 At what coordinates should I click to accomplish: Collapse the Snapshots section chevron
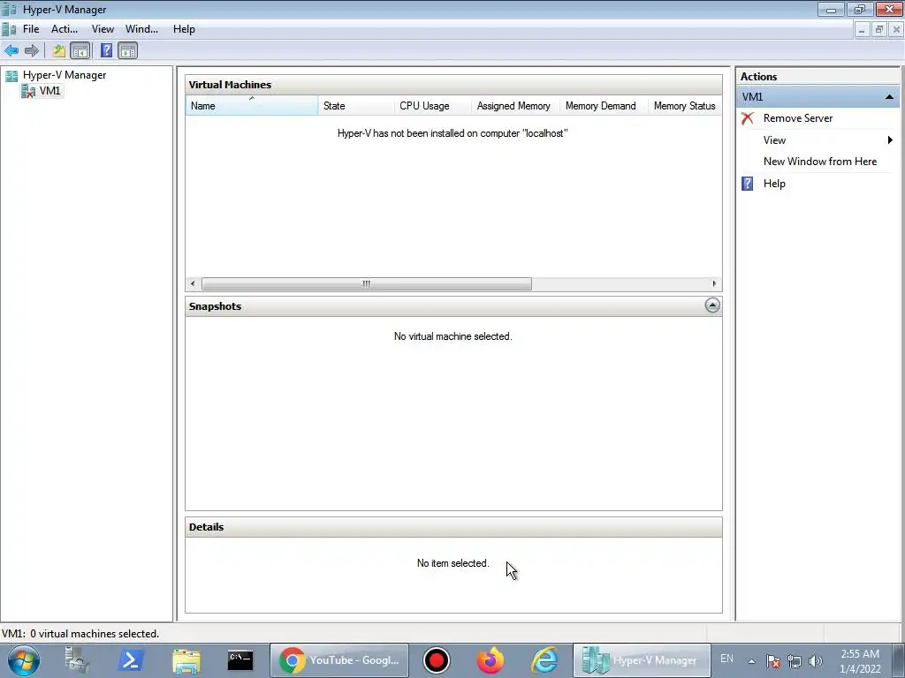coord(712,305)
